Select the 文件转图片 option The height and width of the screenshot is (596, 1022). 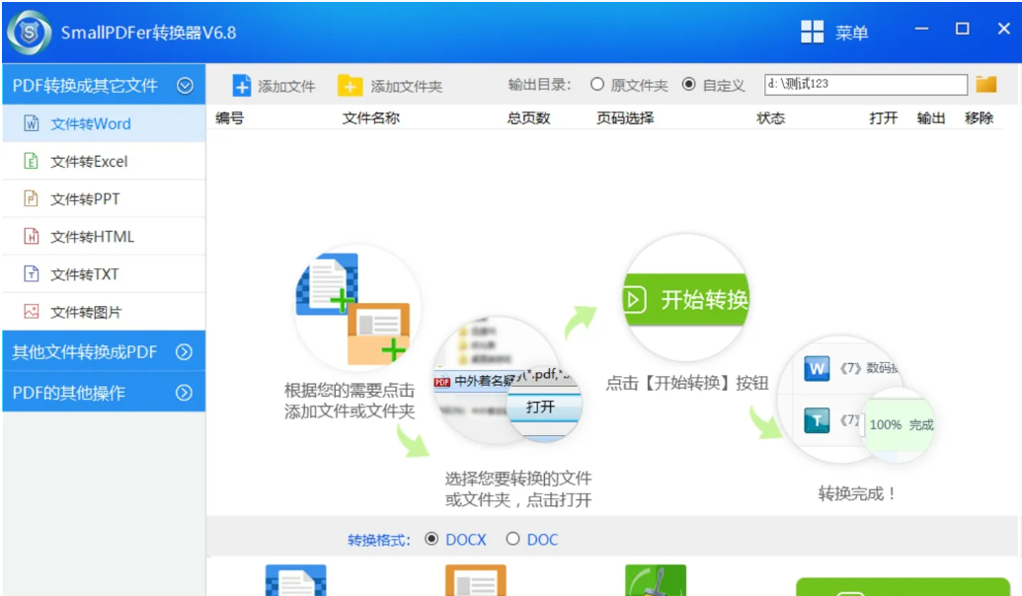[x=105, y=312]
